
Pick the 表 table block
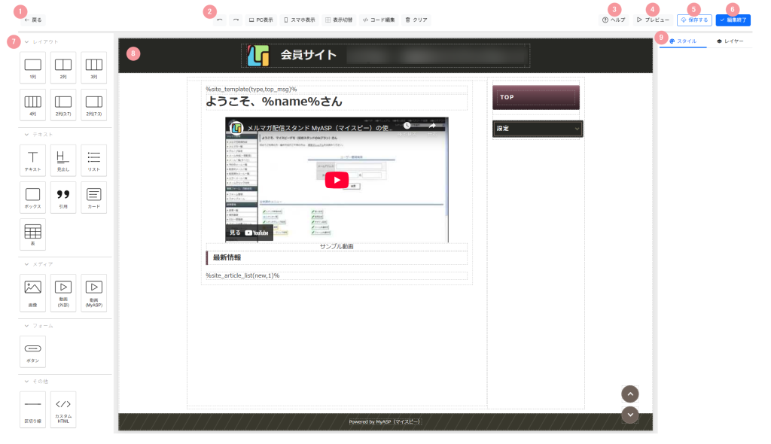point(32,235)
